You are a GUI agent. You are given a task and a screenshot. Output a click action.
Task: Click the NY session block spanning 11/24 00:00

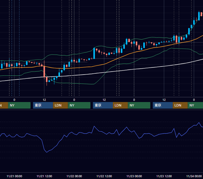click(195, 105)
